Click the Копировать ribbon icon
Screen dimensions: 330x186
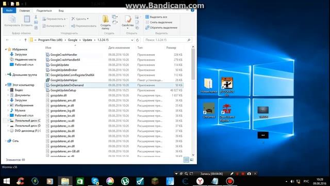pos(12,21)
